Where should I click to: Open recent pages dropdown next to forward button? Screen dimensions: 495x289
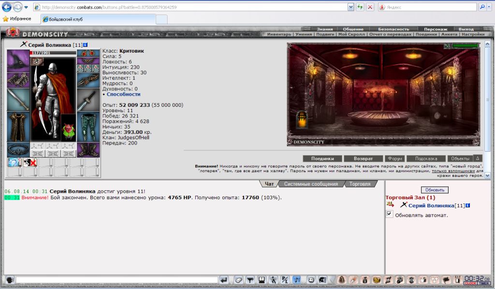[26, 7]
